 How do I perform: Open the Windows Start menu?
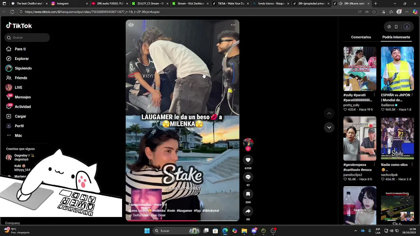[147, 231]
